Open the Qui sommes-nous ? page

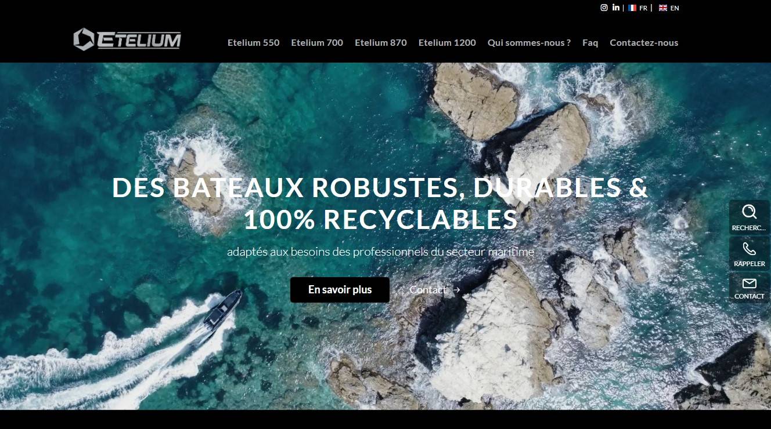529,42
